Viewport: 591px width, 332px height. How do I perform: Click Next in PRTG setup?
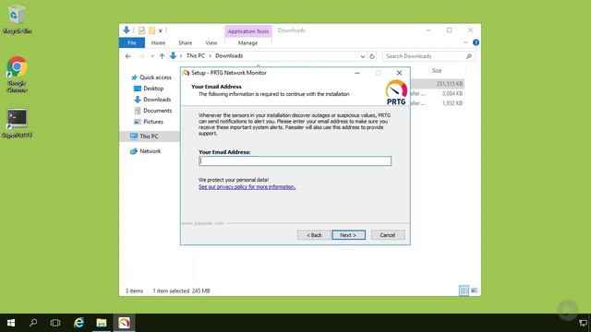(349, 235)
